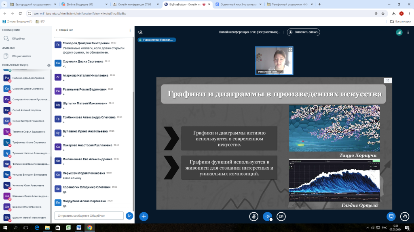Screen dimensions: 414x232
Task: Open Excel from the taskbar
Action: click(x=68, y=228)
